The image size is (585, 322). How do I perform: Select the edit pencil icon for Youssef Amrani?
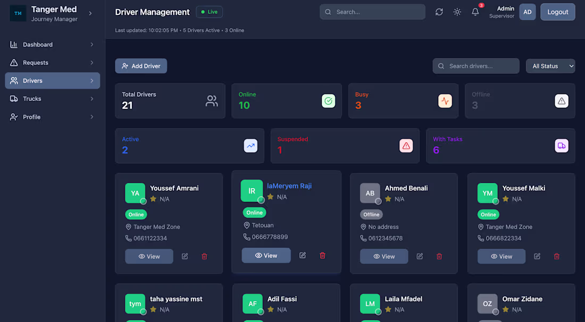(x=184, y=256)
